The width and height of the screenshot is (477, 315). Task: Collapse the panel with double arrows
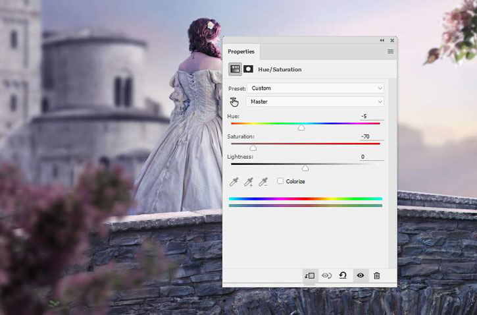coord(382,40)
